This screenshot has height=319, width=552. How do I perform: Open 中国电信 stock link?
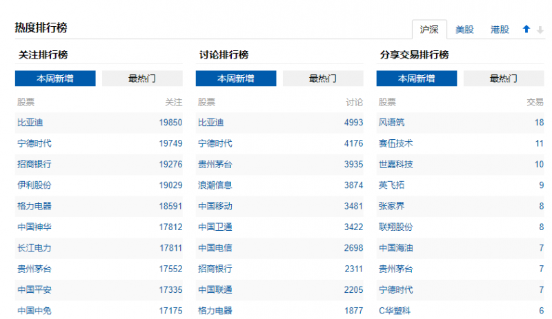[x=215, y=248]
